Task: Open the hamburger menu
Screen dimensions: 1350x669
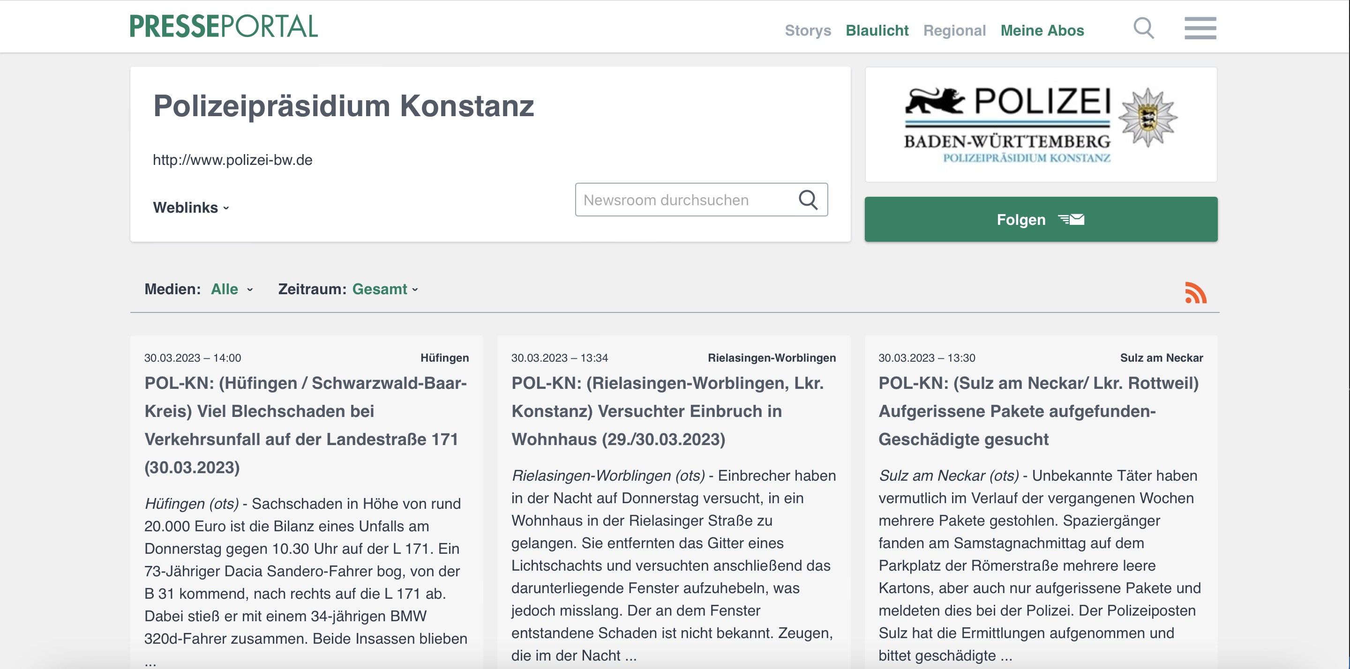Action: pyautogui.click(x=1200, y=28)
